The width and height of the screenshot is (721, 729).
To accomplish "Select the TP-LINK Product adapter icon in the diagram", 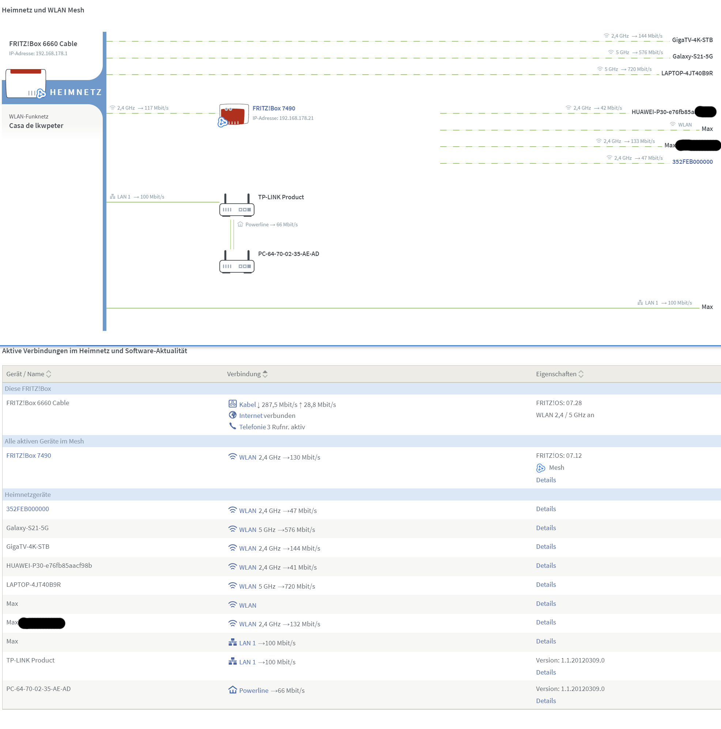I will point(237,205).
